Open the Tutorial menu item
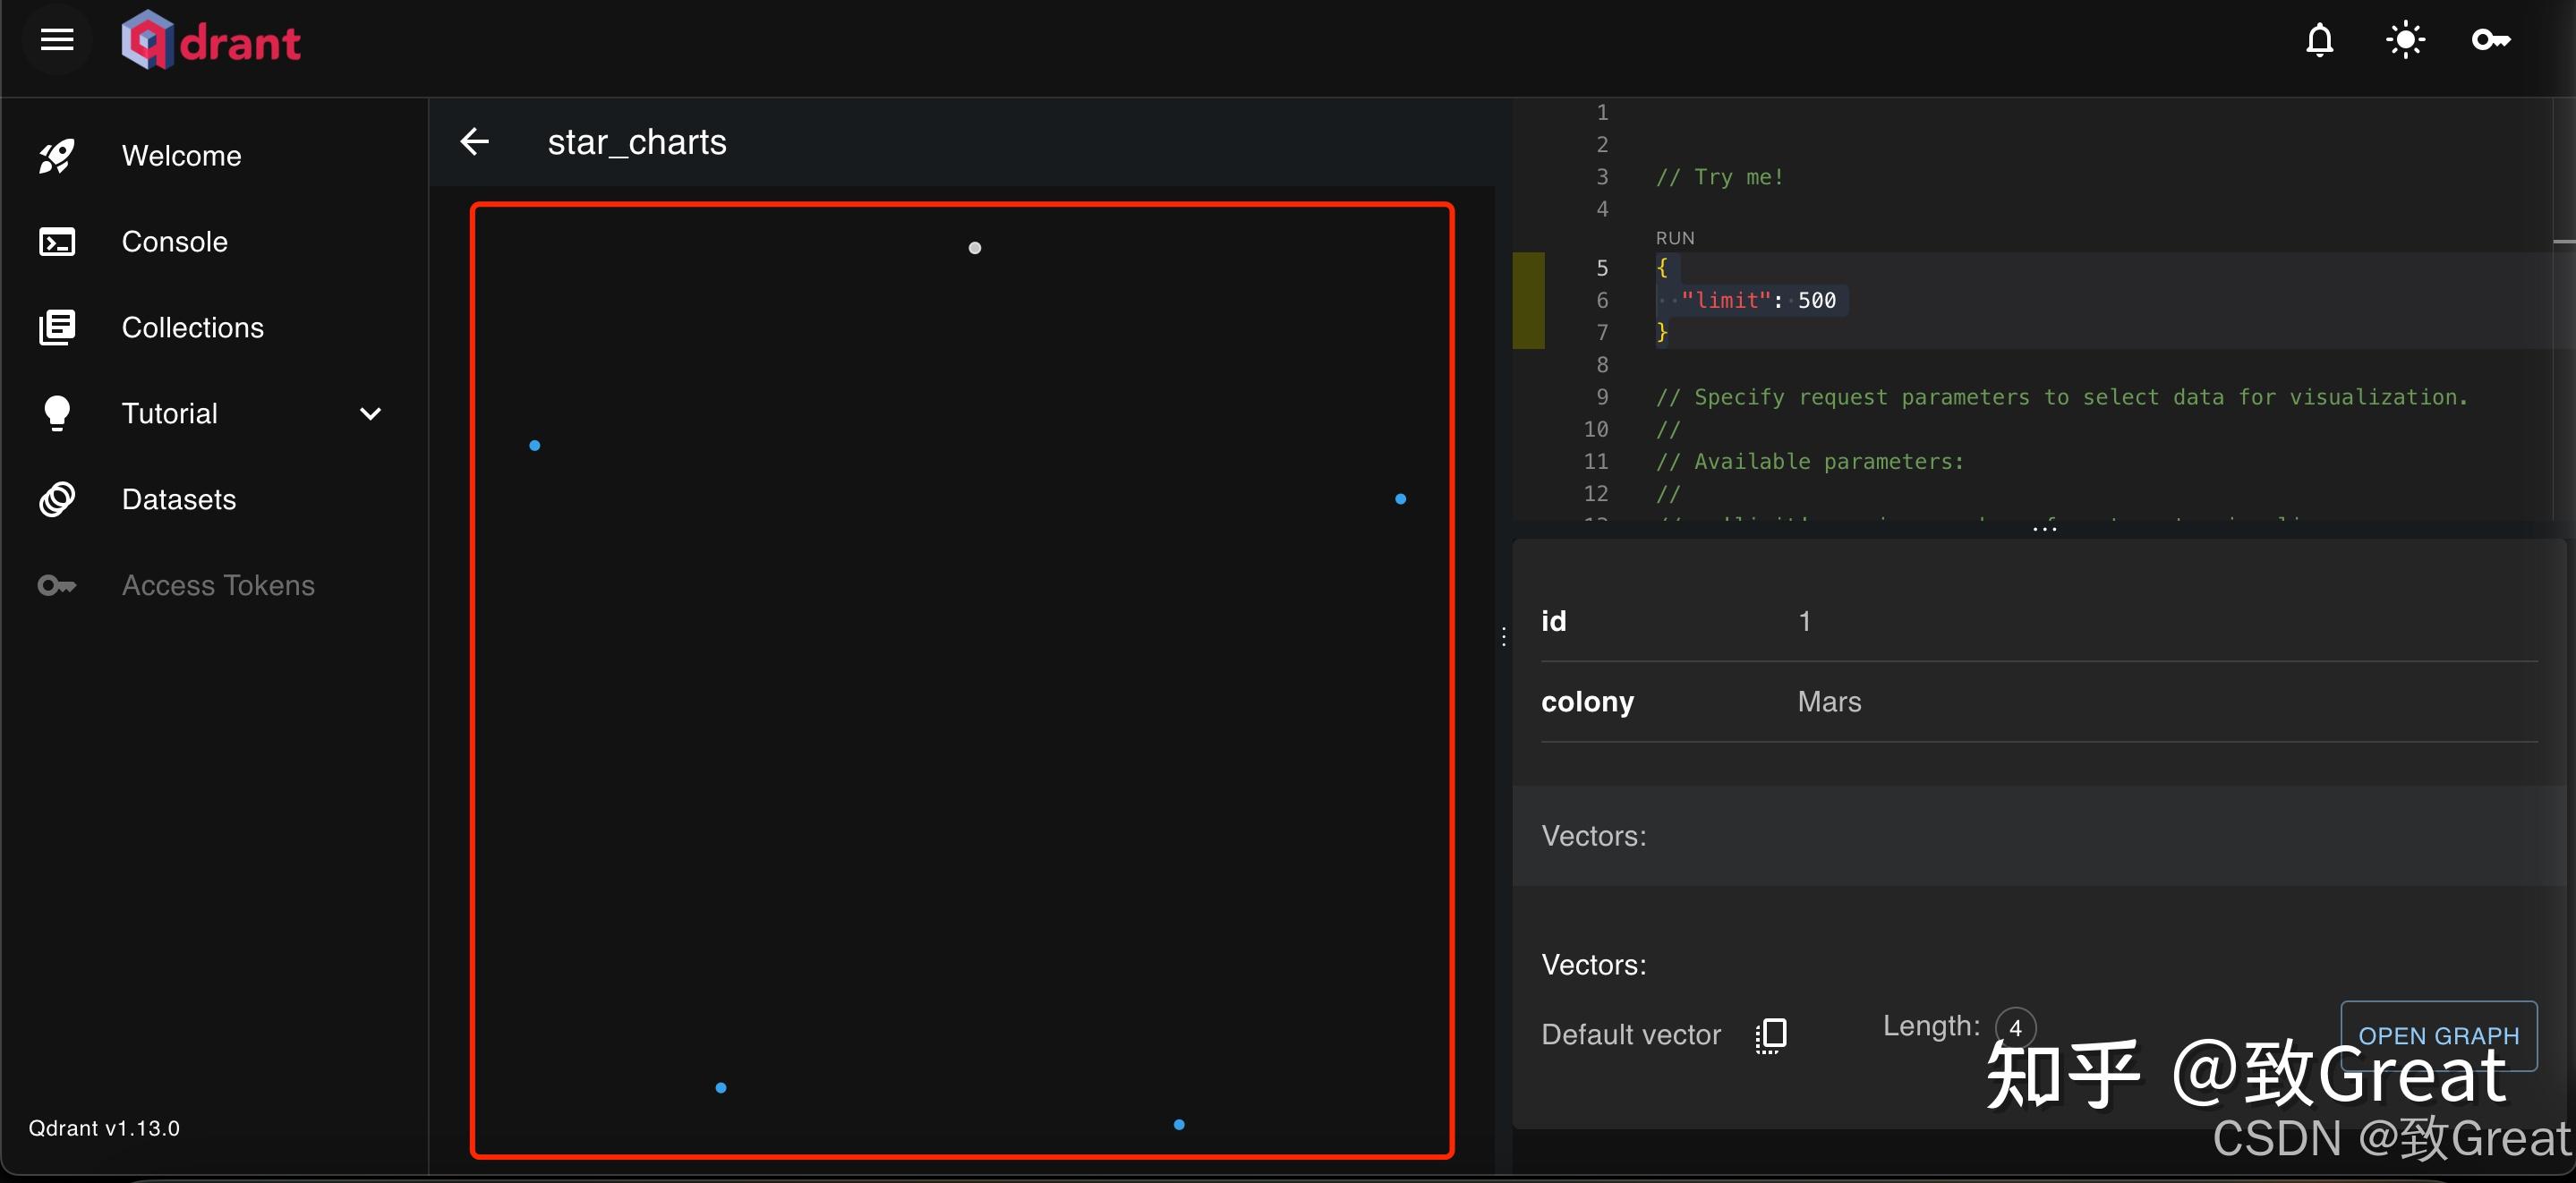 pos(170,414)
